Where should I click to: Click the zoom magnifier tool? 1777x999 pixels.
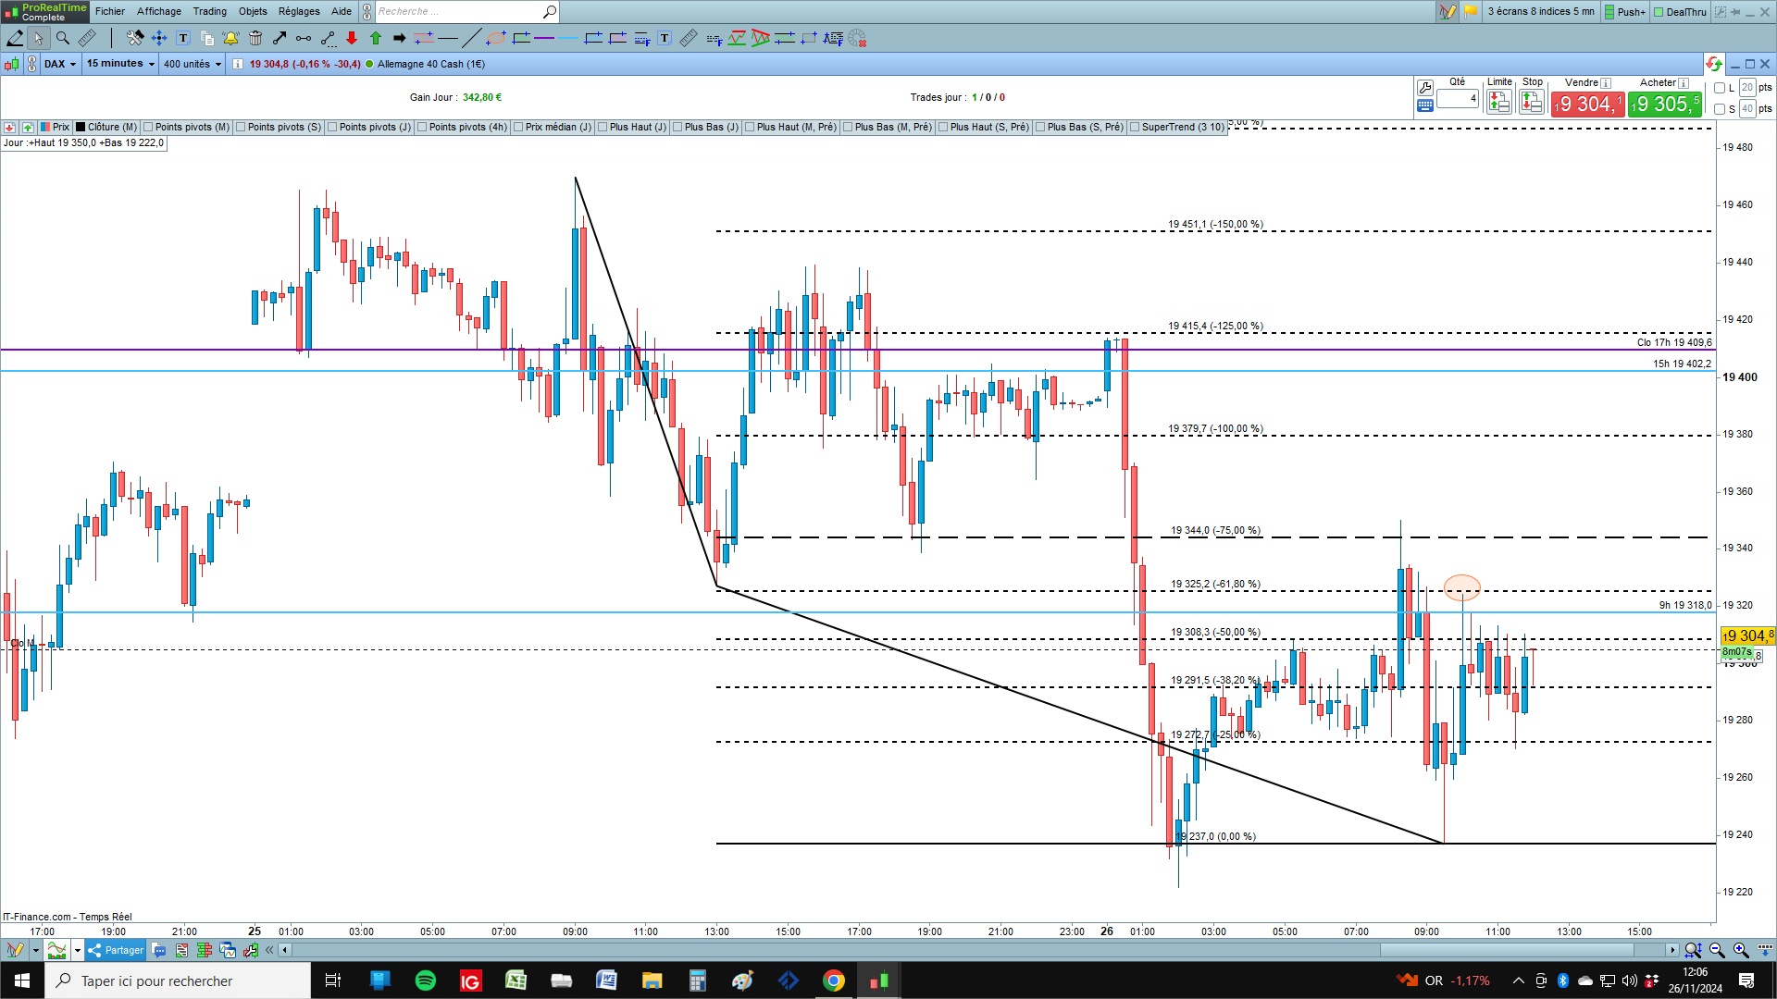click(63, 38)
